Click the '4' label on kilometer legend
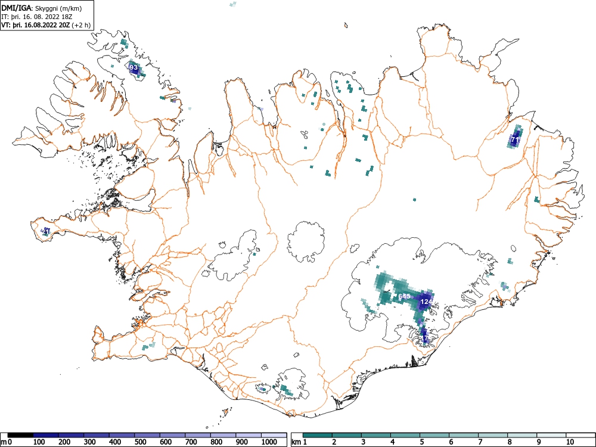Image resolution: width=596 pixels, height=447 pixels. point(392,442)
